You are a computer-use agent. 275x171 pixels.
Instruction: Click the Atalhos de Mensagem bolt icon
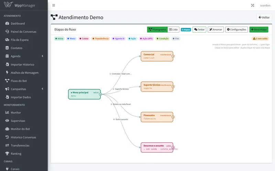click(7, 73)
